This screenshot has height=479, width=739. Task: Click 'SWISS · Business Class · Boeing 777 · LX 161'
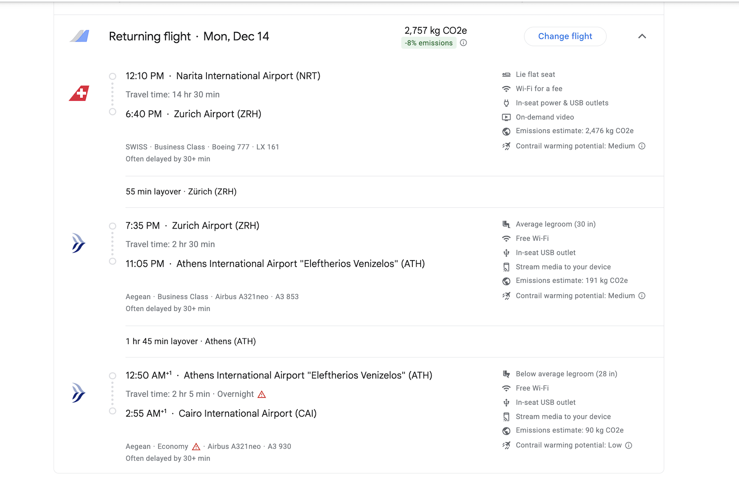(x=202, y=147)
